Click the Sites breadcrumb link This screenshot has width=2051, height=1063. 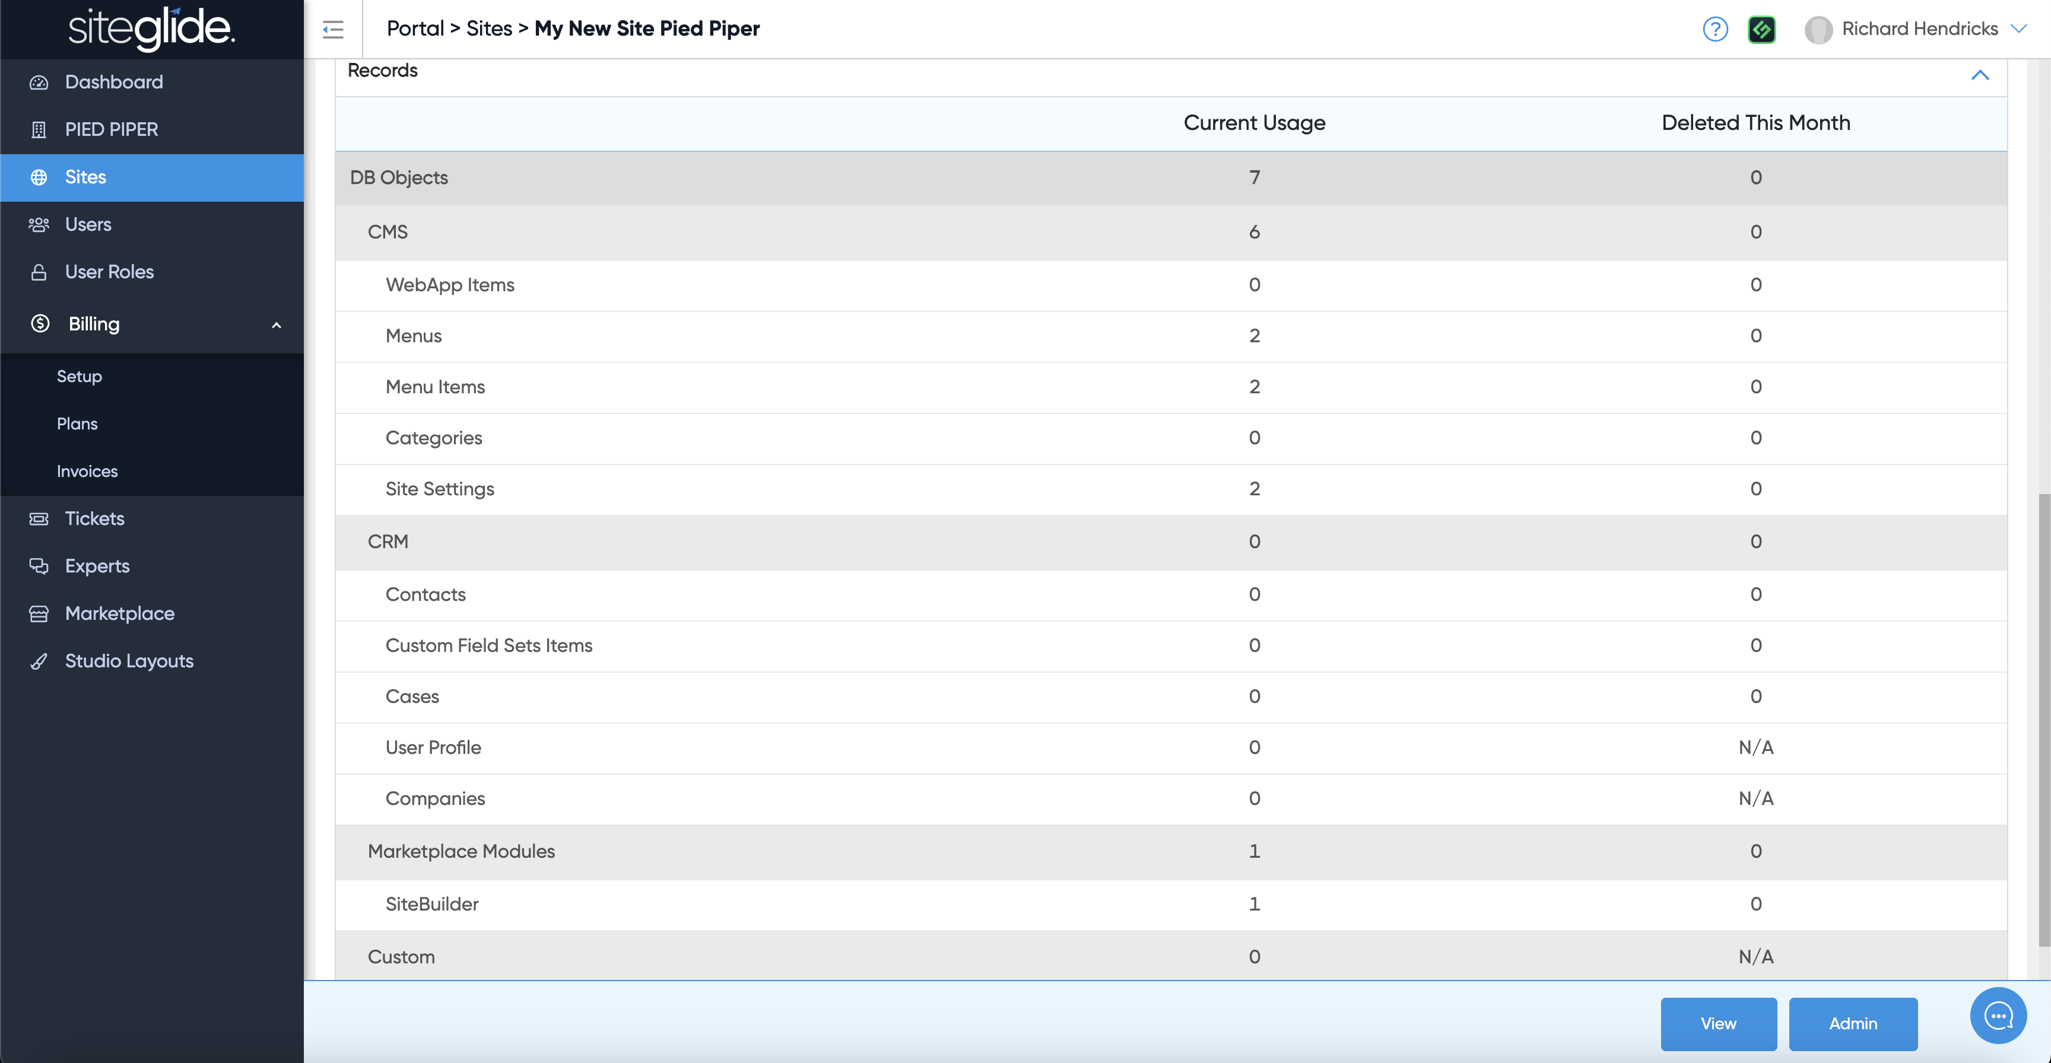(489, 28)
